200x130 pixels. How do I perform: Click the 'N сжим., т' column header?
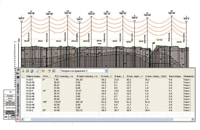tap(106, 76)
